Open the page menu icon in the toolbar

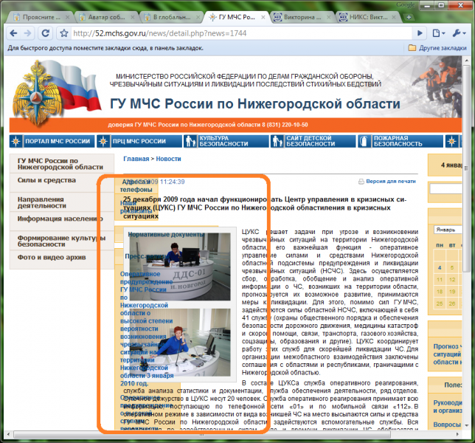pyautogui.click(x=437, y=33)
